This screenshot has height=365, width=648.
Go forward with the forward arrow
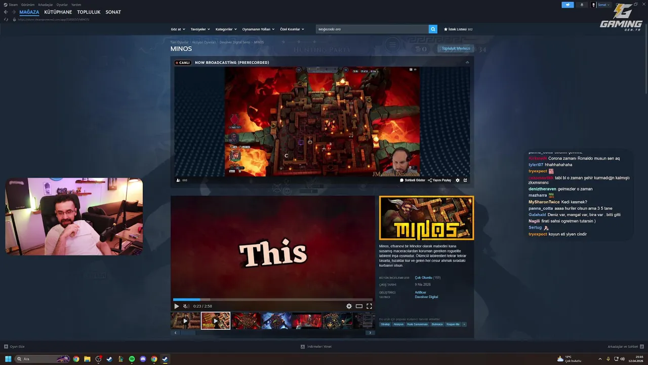coord(13,12)
